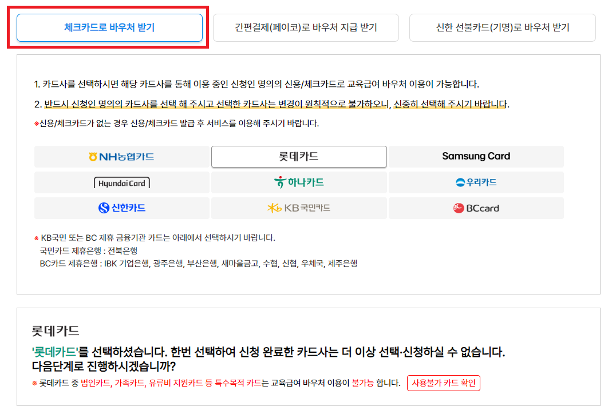Image resolution: width=612 pixels, height=418 pixels.
Task: Open the 신한 선불카드(기명)로 바우처 받기 tab
Action: (x=502, y=27)
